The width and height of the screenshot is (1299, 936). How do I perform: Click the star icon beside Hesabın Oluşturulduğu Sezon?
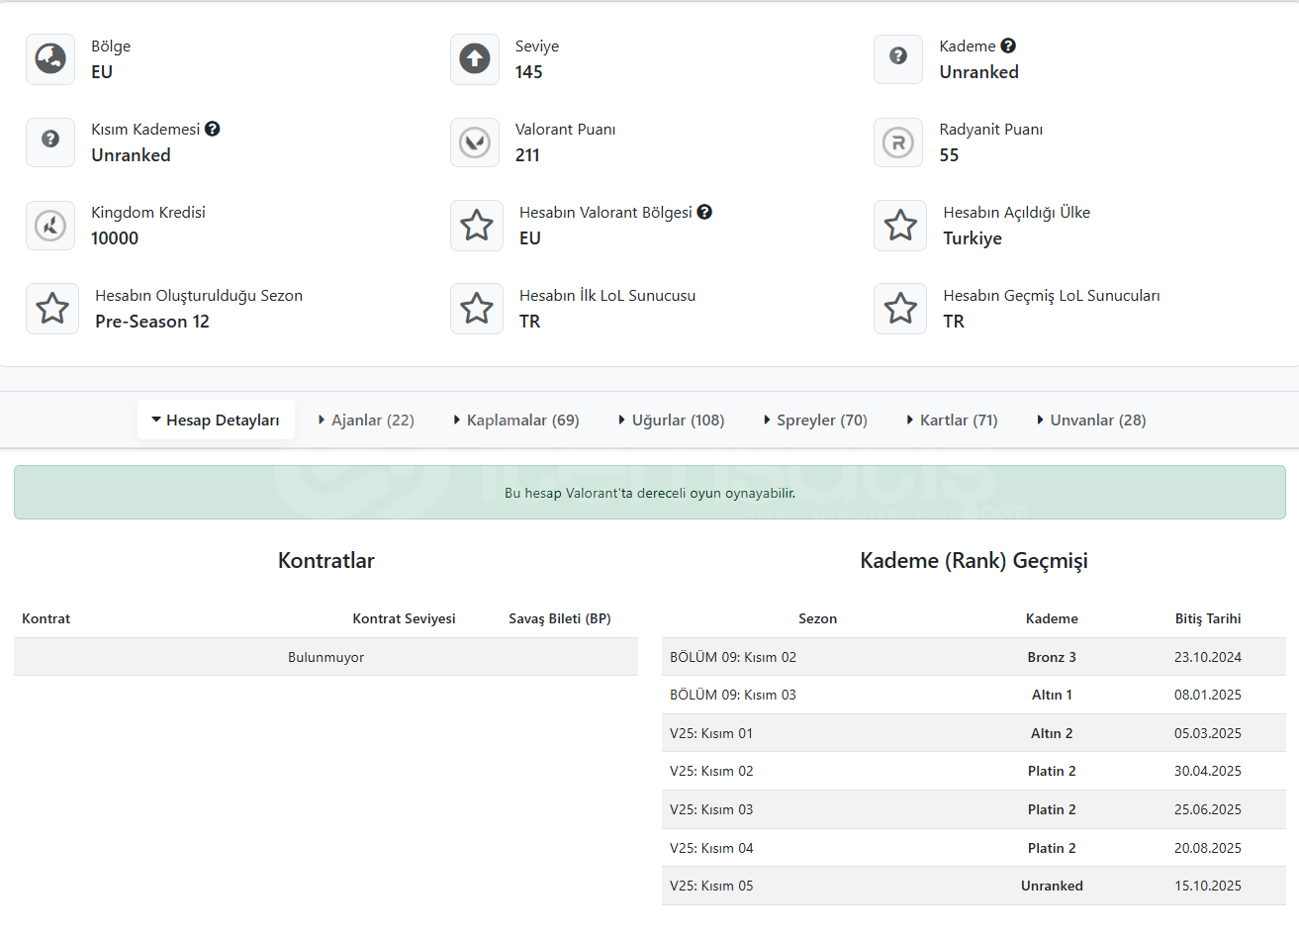click(52, 309)
